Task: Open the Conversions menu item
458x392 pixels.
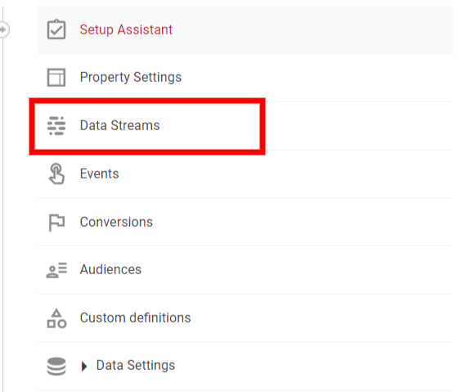Action: 245,222
